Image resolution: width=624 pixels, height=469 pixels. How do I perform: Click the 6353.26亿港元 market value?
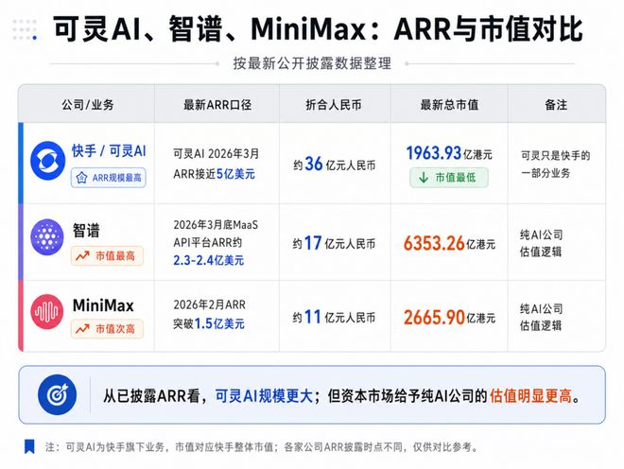click(x=449, y=243)
